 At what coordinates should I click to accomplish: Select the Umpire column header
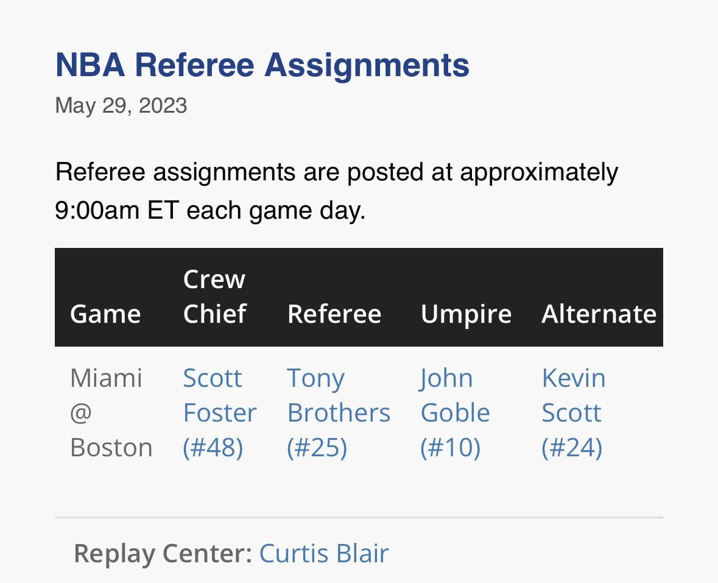click(x=466, y=314)
